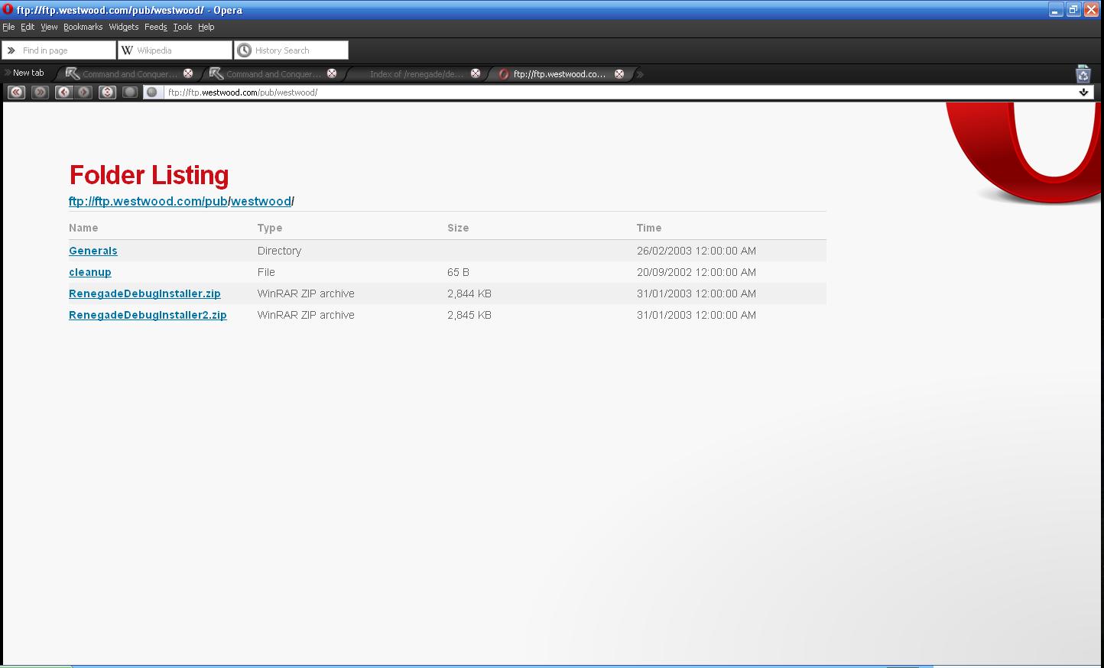Viewport: 1104px width, 668px height.
Task: Close the Index of /renegade tab
Action: click(x=476, y=73)
